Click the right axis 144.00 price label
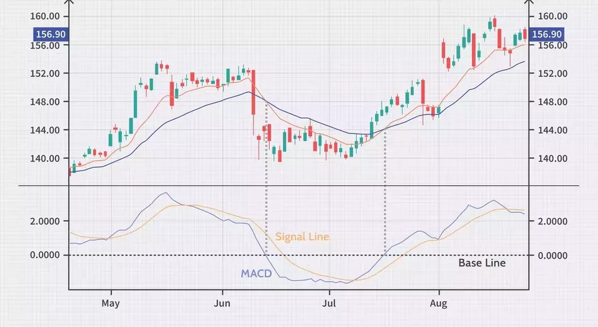The height and width of the screenshot is (327, 598). [x=553, y=130]
